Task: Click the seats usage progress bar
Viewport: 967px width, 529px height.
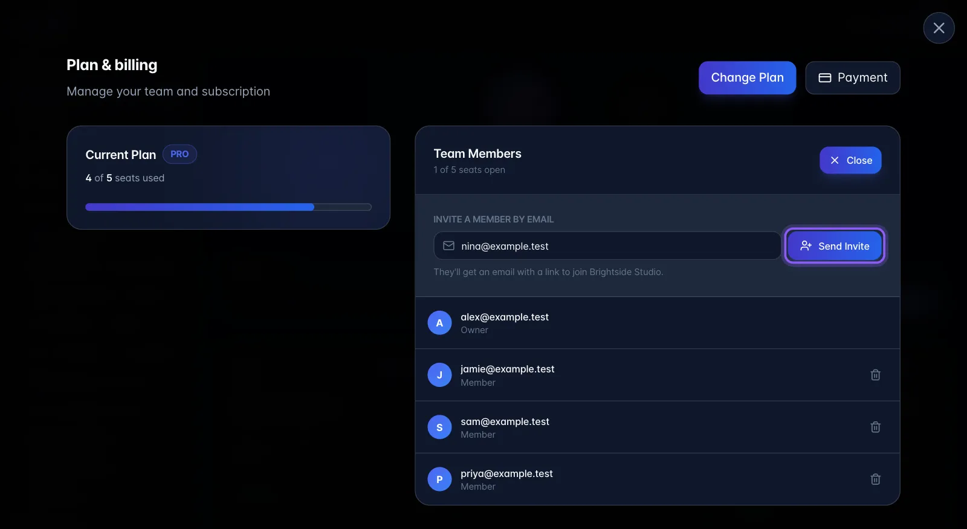Action: click(x=228, y=207)
